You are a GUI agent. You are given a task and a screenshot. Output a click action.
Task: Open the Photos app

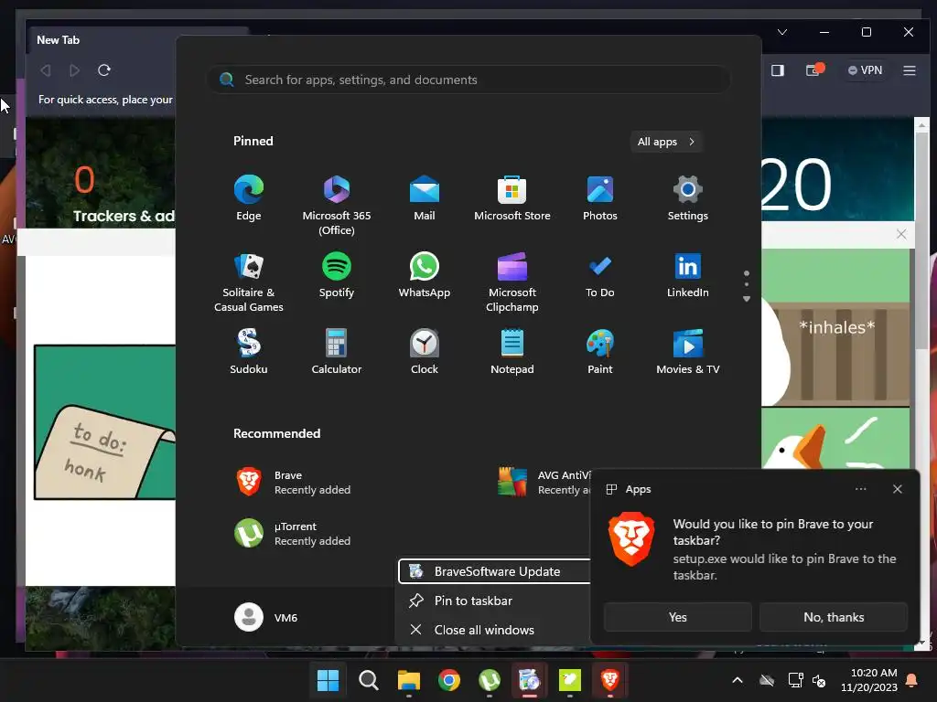(600, 198)
